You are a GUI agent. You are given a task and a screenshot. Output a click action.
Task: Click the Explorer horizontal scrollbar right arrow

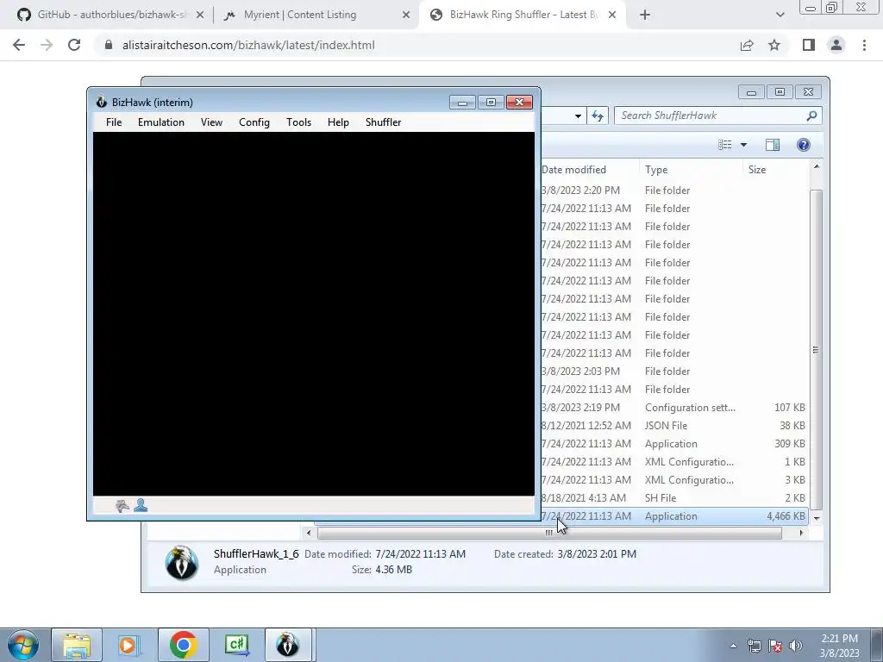(x=801, y=533)
